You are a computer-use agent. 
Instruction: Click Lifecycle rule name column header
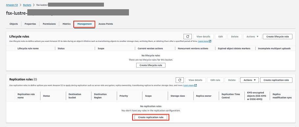click(28, 48)
